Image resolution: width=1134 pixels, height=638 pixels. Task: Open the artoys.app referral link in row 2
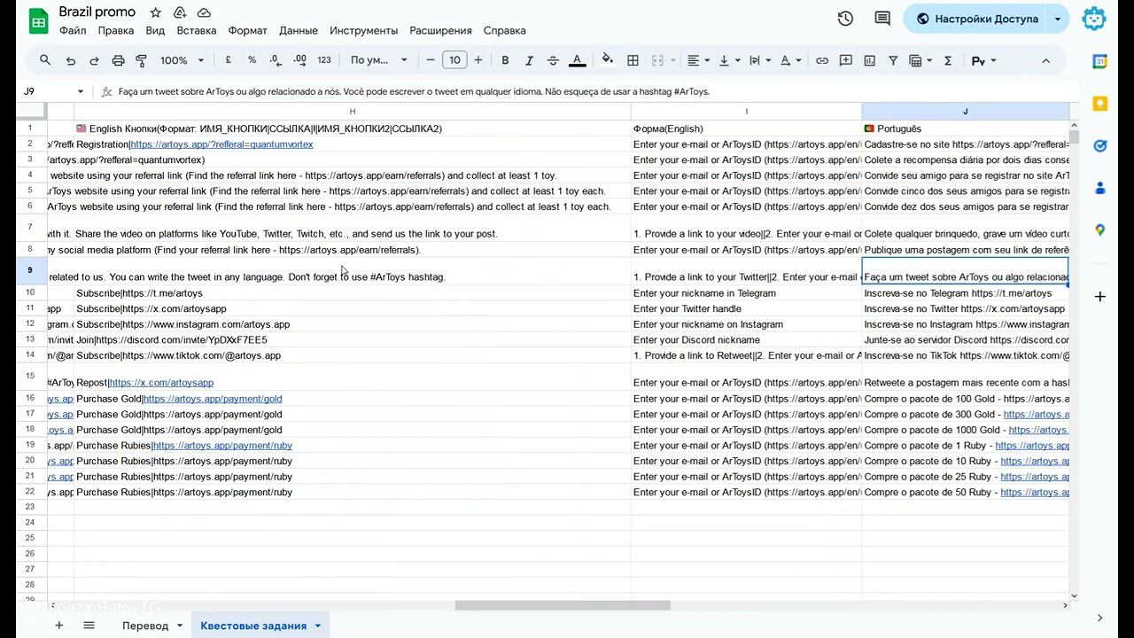coord(221,144)
